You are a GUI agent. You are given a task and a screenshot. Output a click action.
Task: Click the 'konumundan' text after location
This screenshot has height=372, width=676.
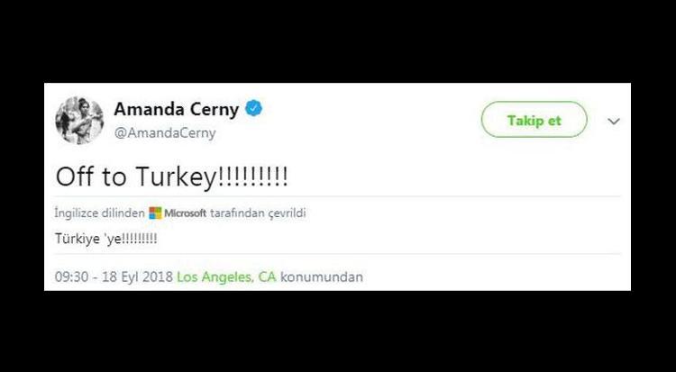(x=322, y=277)
